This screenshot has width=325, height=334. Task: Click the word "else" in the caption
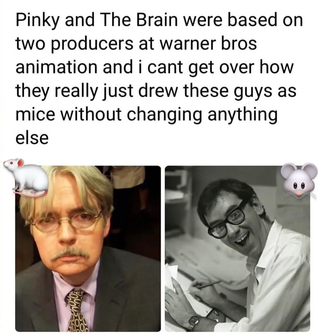pos(32,138)
